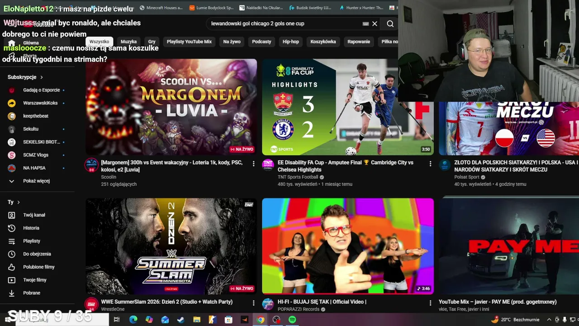This screenshot has width=579, height=326.
Task: Select the Gry filter chip
Action: click(x=152, y=42)
